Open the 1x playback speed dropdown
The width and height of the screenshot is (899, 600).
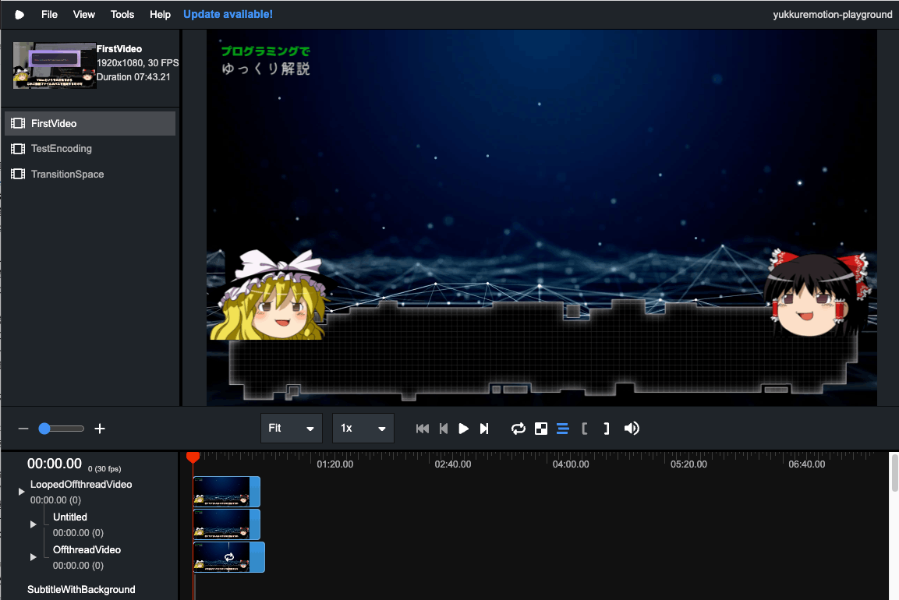363,428
